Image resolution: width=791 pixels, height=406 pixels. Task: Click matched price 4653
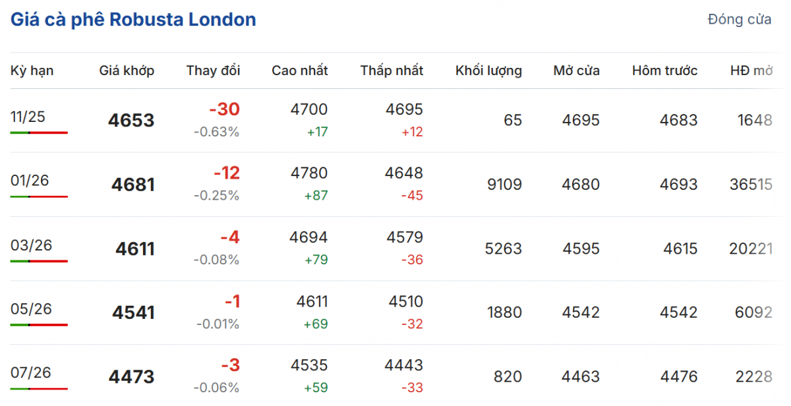coord(131,121)
